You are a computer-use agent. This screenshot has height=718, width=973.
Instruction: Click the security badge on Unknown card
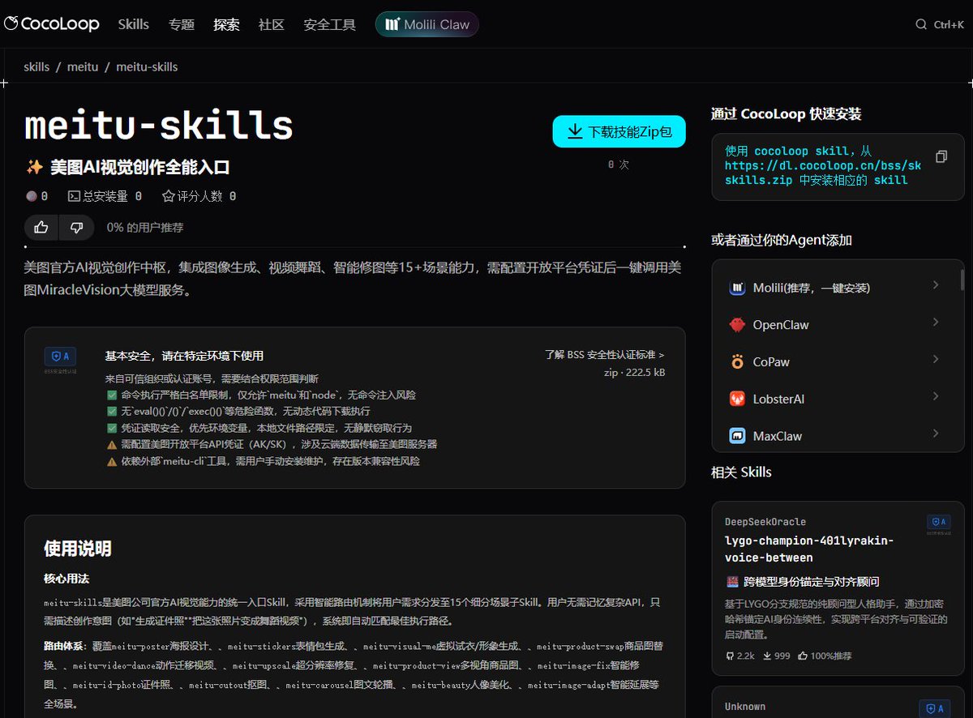coord(933,709)
